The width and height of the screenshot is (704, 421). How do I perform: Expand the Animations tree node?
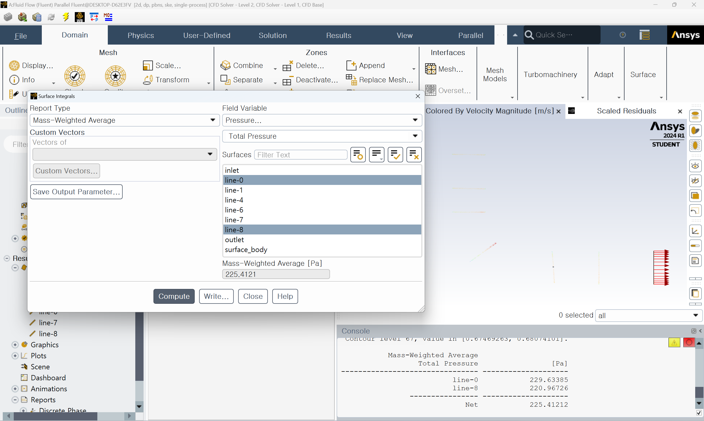[15, 389]
